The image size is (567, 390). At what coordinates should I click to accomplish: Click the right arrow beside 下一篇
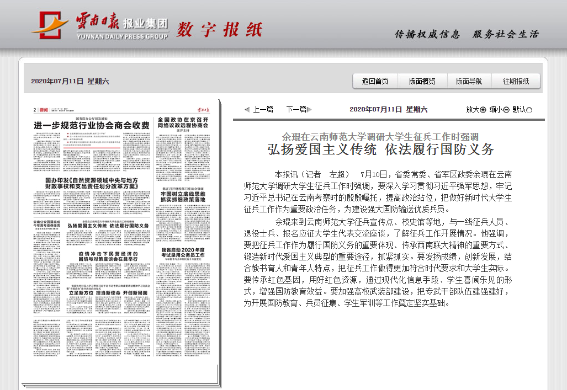point(310,109)
